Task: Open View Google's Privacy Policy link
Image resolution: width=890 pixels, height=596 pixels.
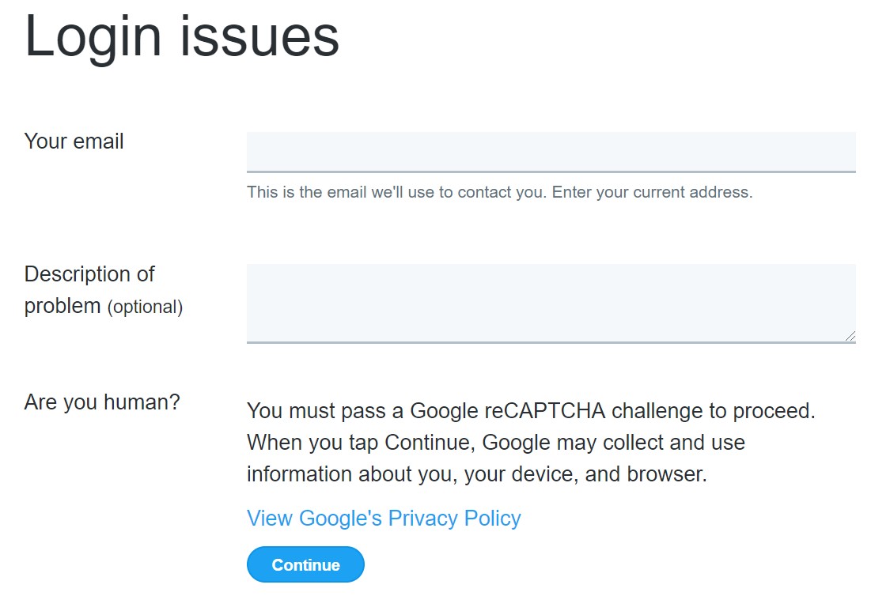Action: [x=384, y=519]
